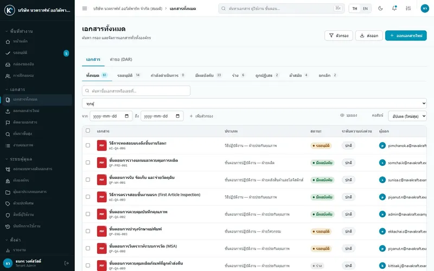This screenshot has height=271, width=434.
Task: Toggle dark mode moon icon
Action: [x=380, y=8]
